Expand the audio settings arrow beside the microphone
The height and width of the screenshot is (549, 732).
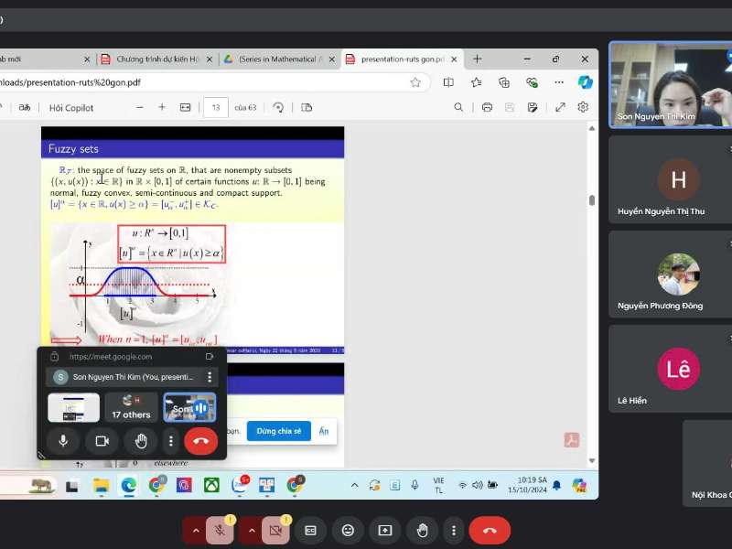pyautogui.click(x=195, y=530)
